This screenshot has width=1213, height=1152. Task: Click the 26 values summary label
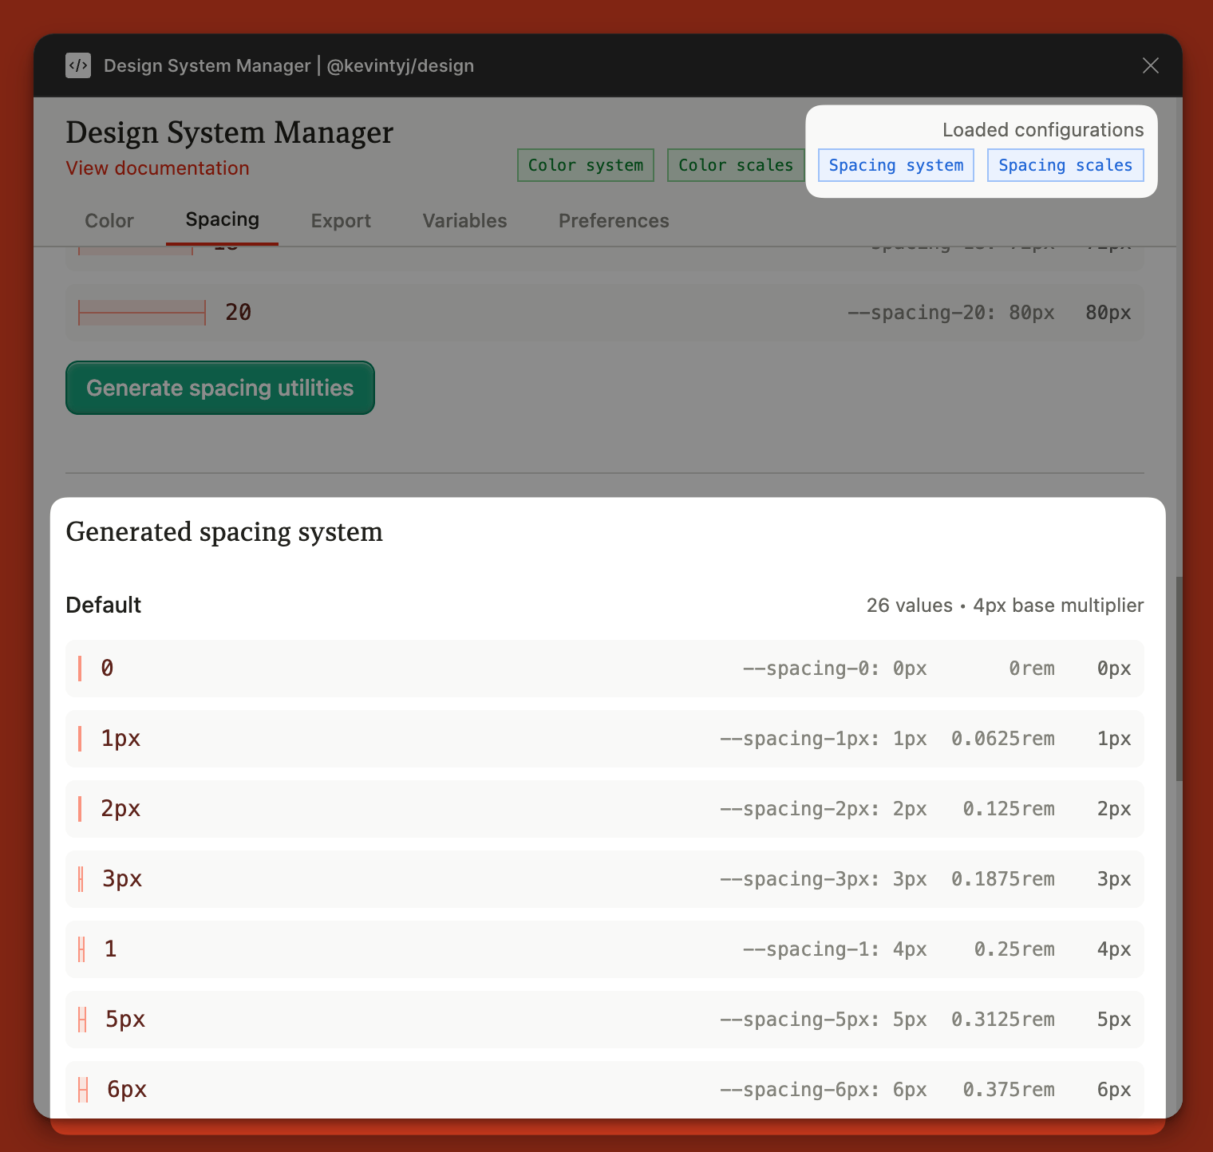(1005, 606)
